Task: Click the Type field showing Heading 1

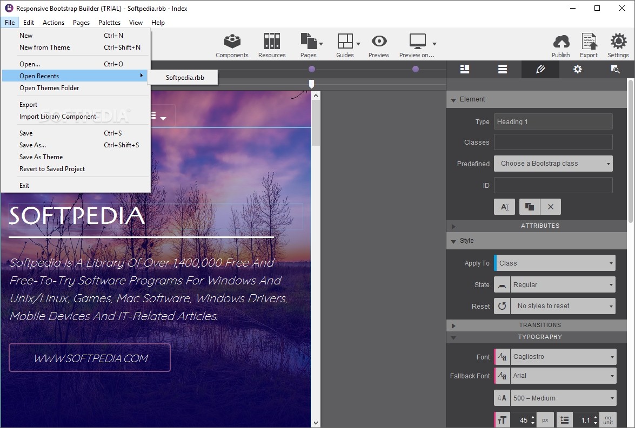Action: (x=553, y=122)
